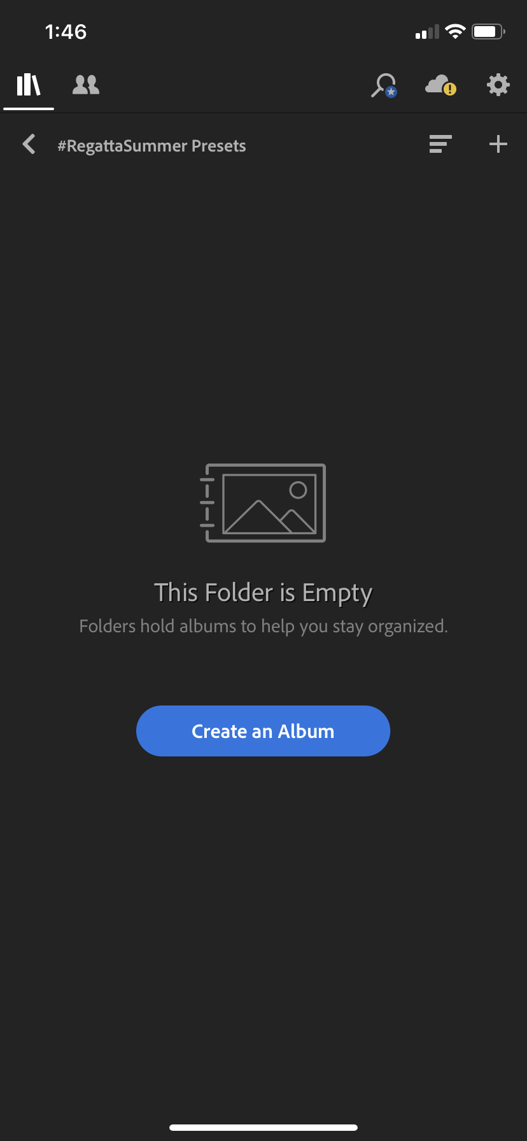The width and height of the screenshot is (527, 1141).
Task: Tap the cellular signal bars
Action: pos(427,32)
